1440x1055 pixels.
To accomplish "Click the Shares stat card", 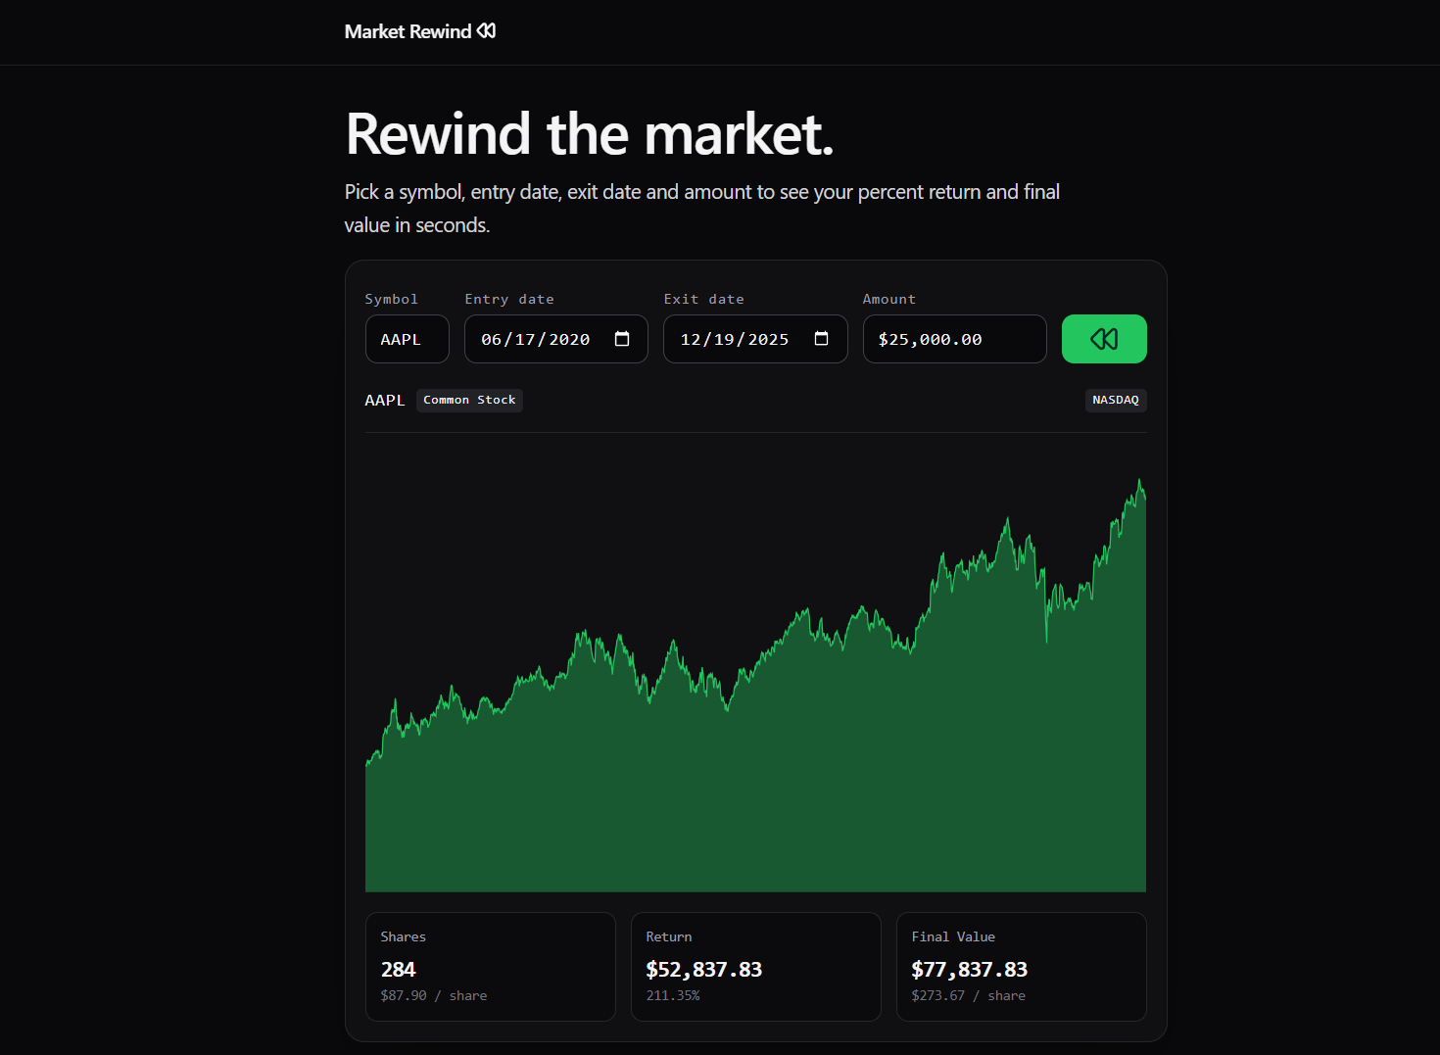I will (x=490, y=966).
